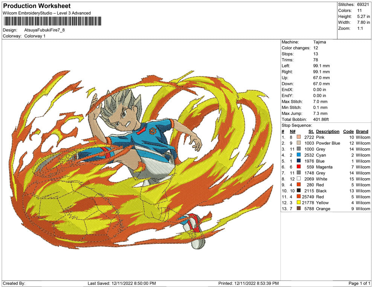The image size is (373, 287).
Task: Click the 'Created By:' footer label
Action: [14, 283]
